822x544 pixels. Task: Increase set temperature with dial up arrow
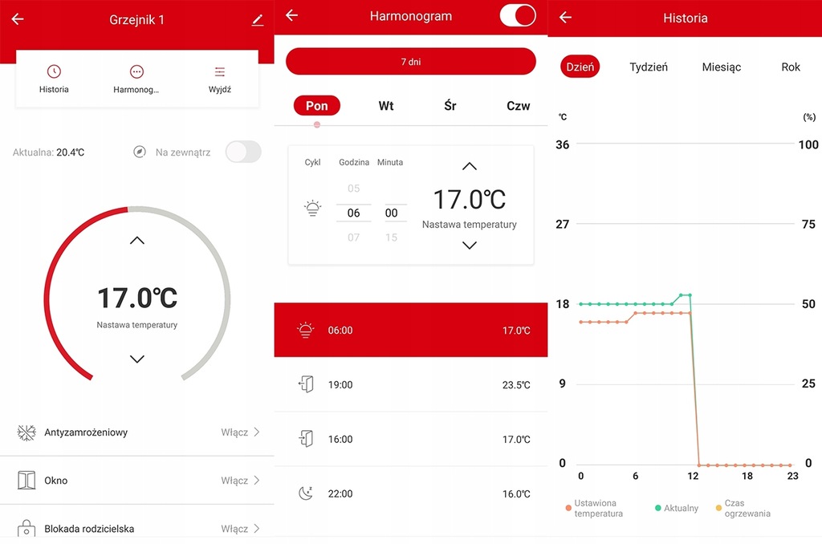click(136, 241)
